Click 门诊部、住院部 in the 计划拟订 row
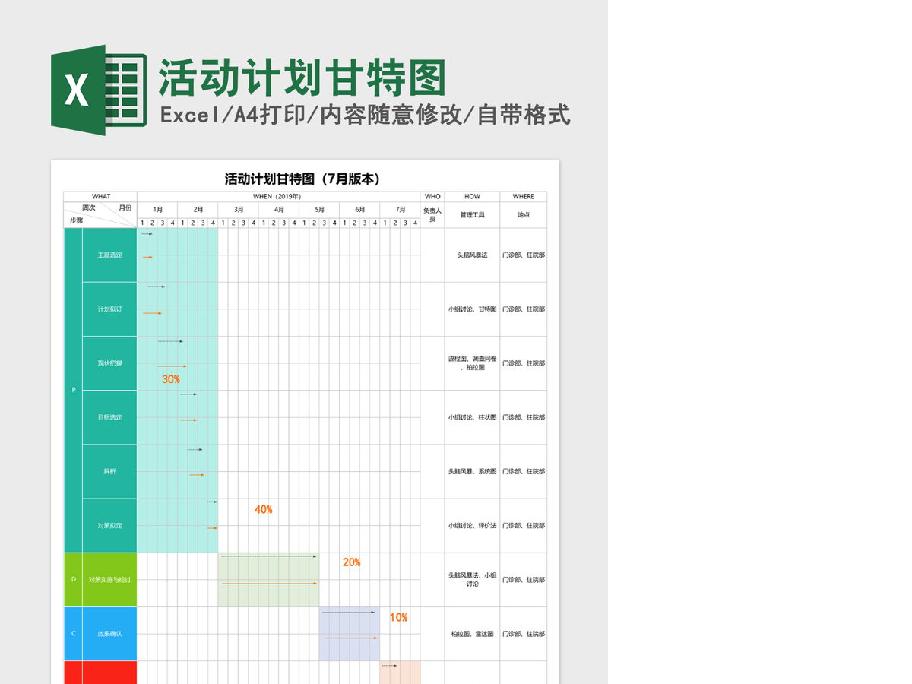The image size is (912, 684). click(x=524, y=309)
